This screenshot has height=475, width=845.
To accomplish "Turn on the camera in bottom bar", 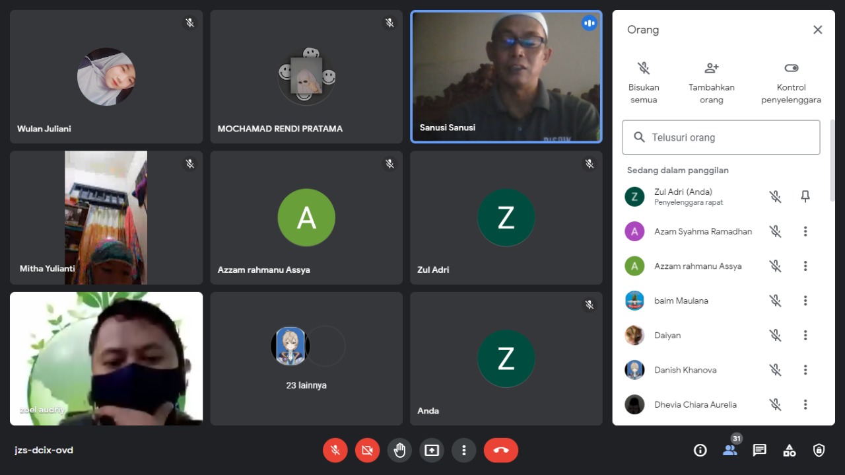I will (x=367, y=451).
